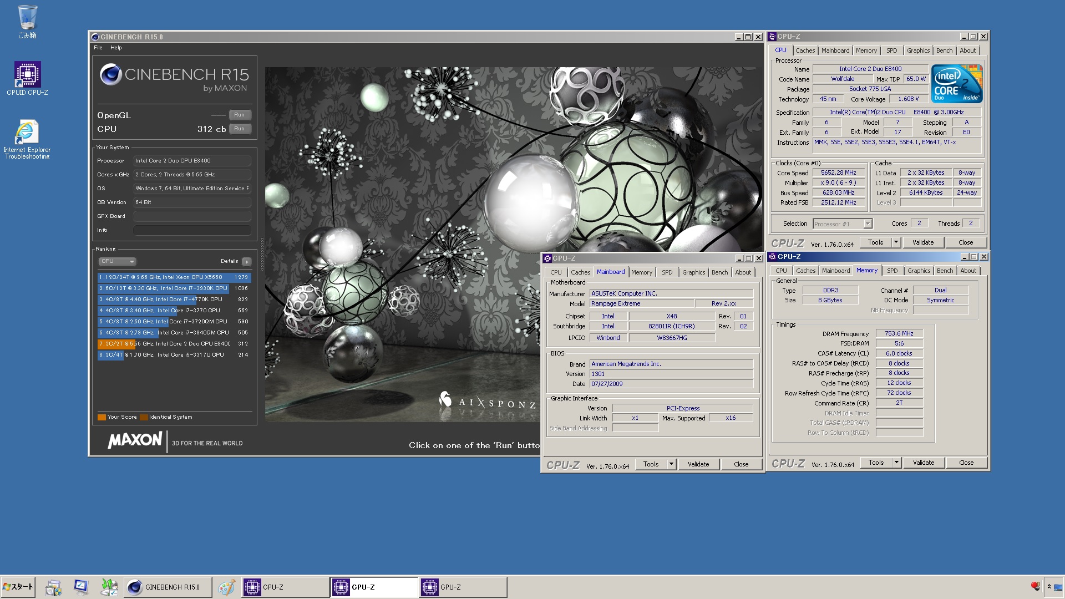Viewport: 1065px width, 599px height.
Task: Select Xeon X5650 ranking row
Action: click(x=174, y=277)
